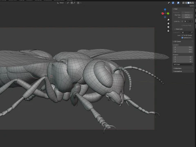Adjust 3D Cursor Location Y field
Screen dimensions: 196x147
pyautogui.click(x=183, y=49)
